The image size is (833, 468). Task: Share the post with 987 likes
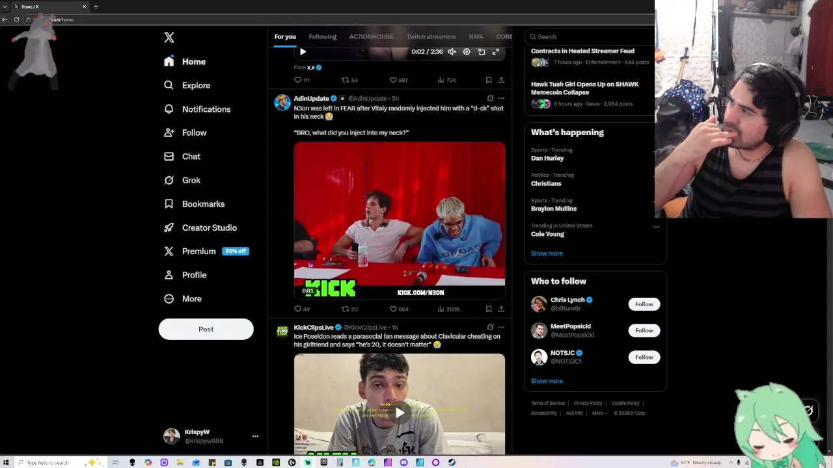point(501,80)
